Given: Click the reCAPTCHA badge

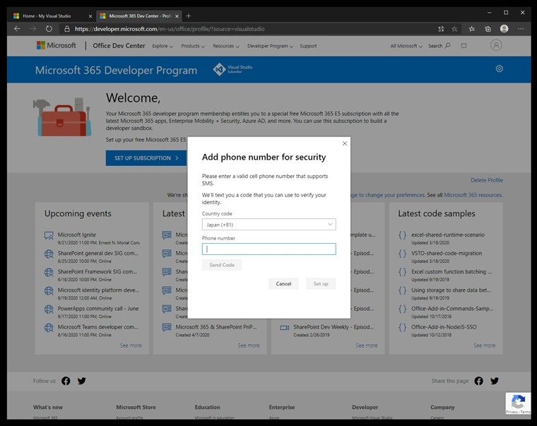Looking at the screenshot, I should pos(518,403).
